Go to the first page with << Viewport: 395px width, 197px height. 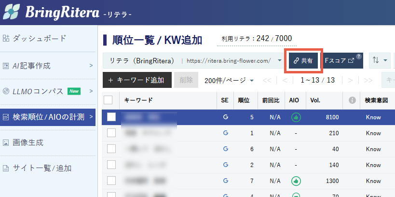point(267,81)
